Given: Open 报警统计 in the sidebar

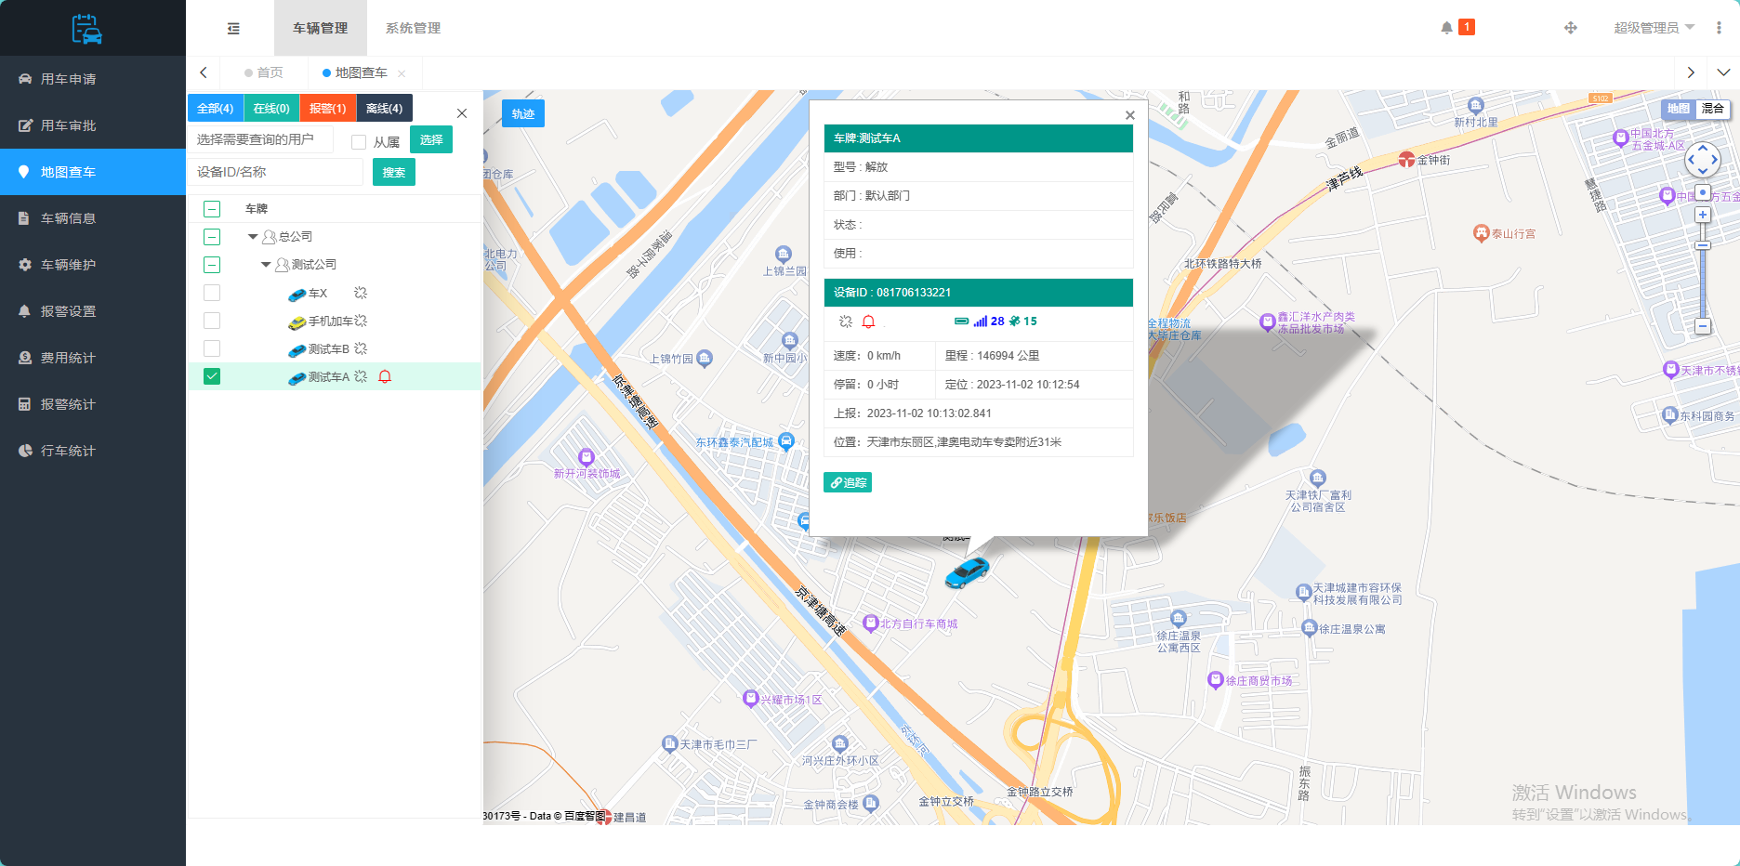Looking at the screenshot, I should (93, 404).
